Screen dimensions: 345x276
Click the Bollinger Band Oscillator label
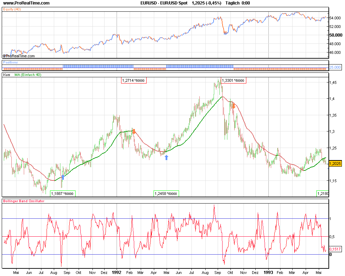pos(24,201)
